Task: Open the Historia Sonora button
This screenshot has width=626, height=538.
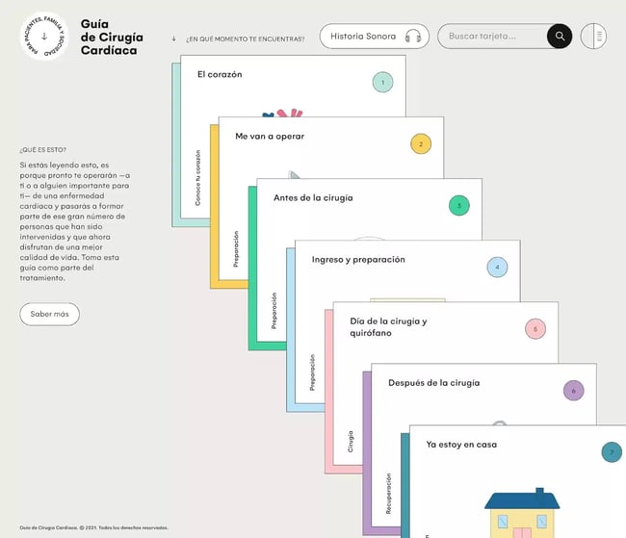Action: [x=375, y=37]
